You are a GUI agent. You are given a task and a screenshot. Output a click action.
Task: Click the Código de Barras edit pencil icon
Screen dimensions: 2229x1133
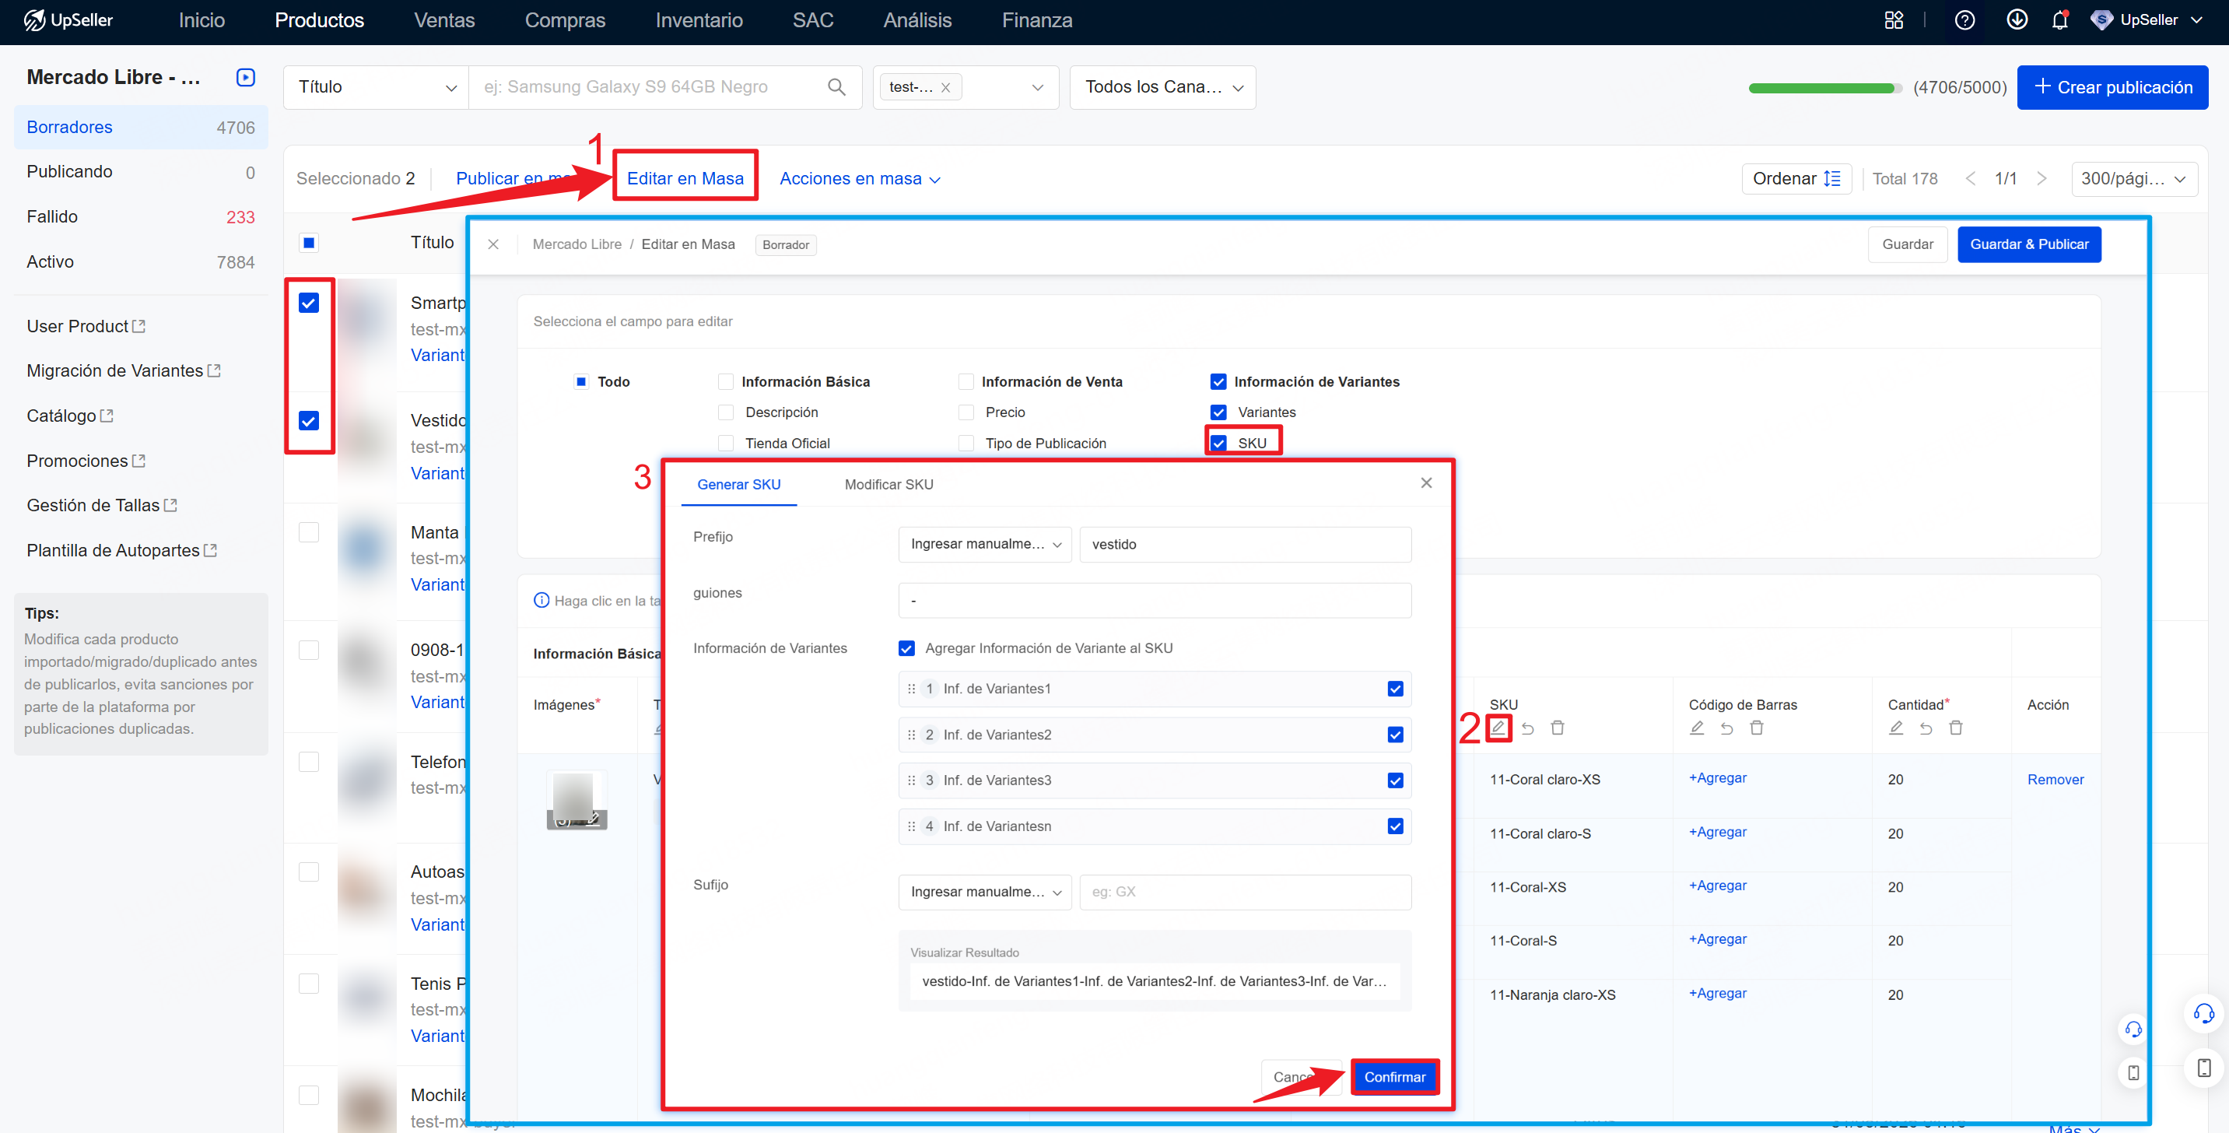point(1697,728)
